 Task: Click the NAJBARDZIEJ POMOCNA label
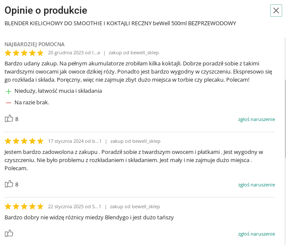pyautogui.click(x=34, y=44)
